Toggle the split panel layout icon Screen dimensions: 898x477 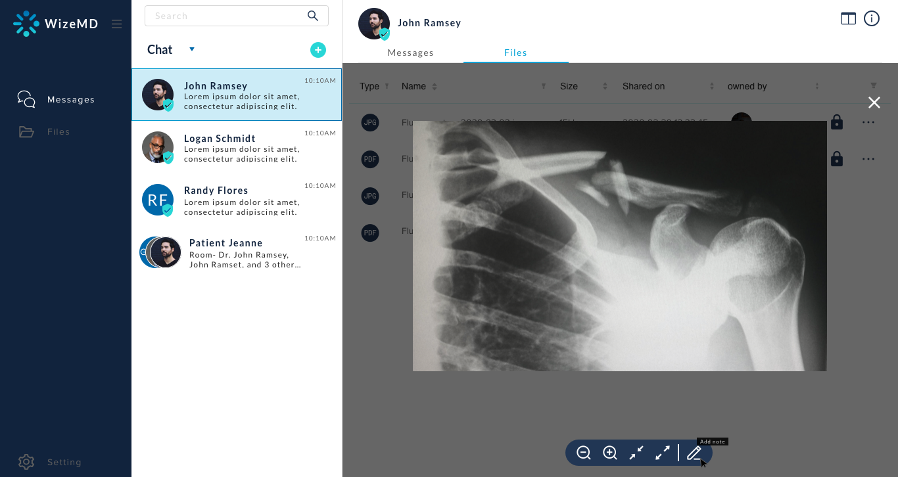[x=848, y=18]
